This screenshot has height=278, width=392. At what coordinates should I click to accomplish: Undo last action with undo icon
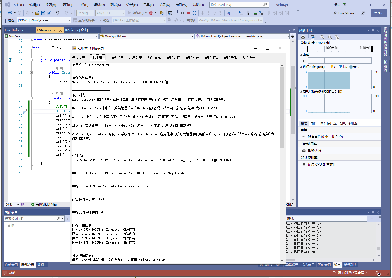[57, 13]
